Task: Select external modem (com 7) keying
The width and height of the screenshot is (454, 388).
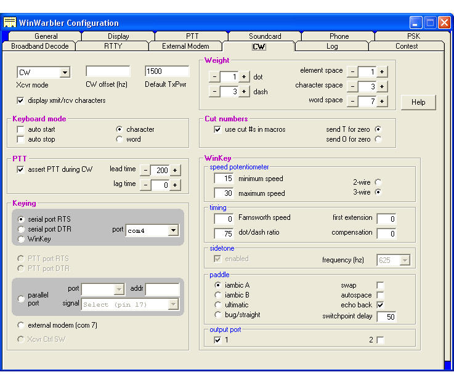Action: pyautogui.click(x=20, y=325)
